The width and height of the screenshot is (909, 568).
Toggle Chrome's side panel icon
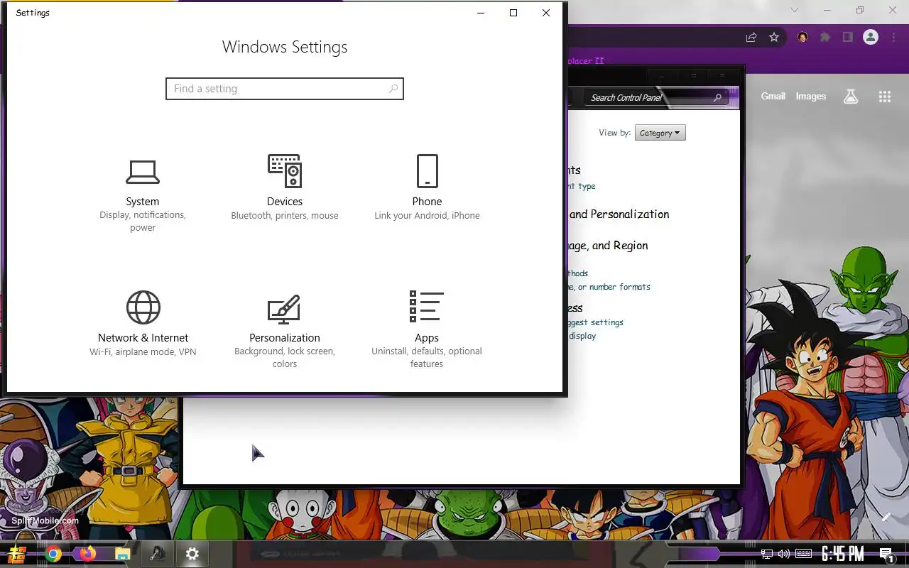(847, 37)
